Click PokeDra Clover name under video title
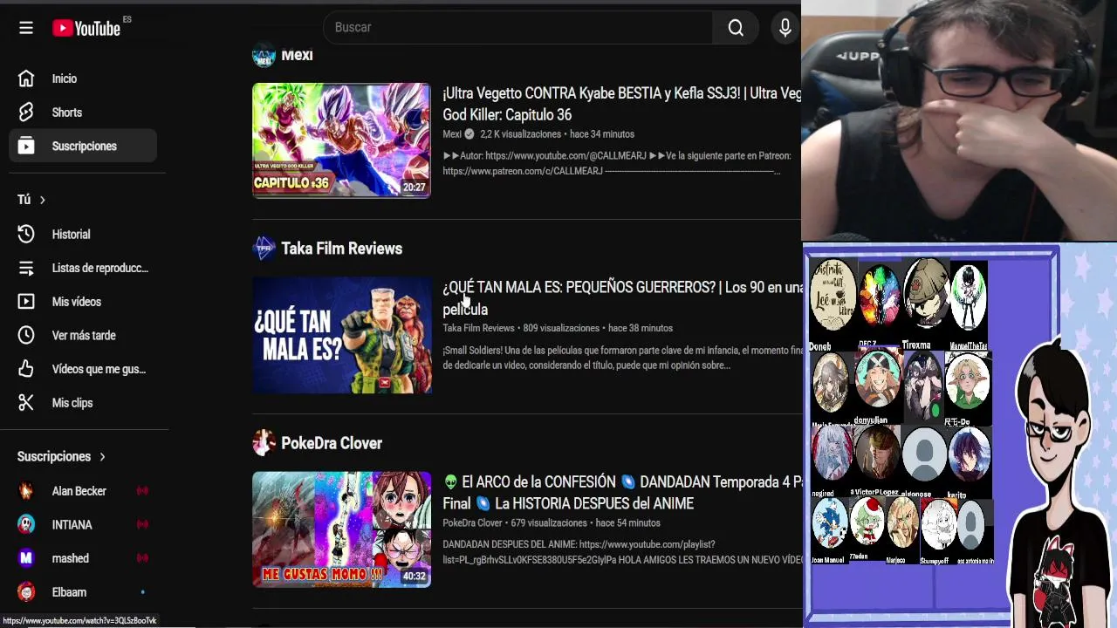Screen dimensions: 1117x628 tap(472, 523)
